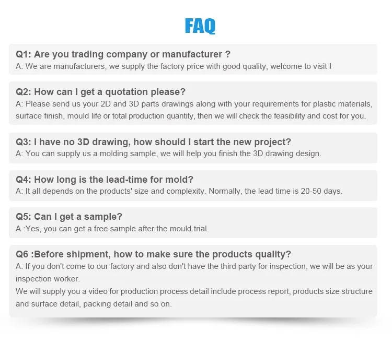Click the line 'We will supply you a video'
Viewport: 392px width, 342px height.
coord(193,291)
